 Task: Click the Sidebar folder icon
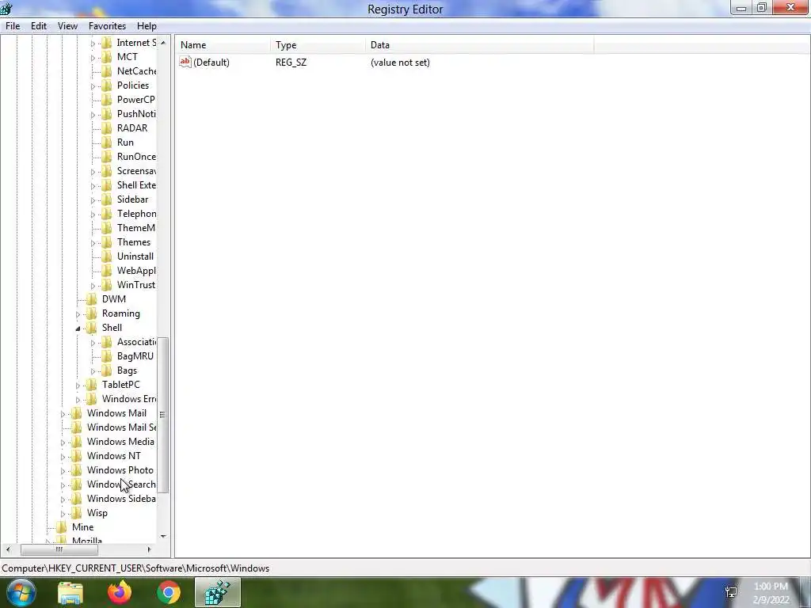(x=107, y=199)
